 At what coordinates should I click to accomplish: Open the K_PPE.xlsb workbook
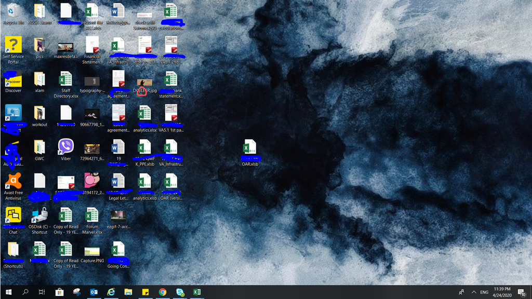[x=144, y=152]
